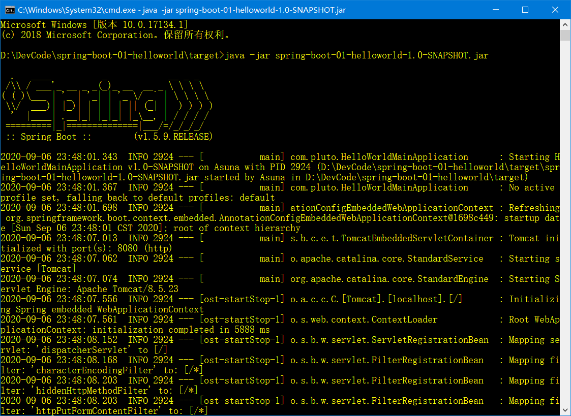The image size is (571, 416).
Task: Open the cmd.exe system menu icon
Action: [10, 10]
